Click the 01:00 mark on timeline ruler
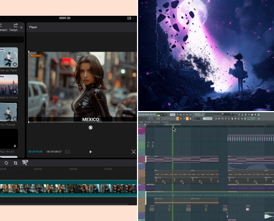274x221 pixels. tap(108, 169)
